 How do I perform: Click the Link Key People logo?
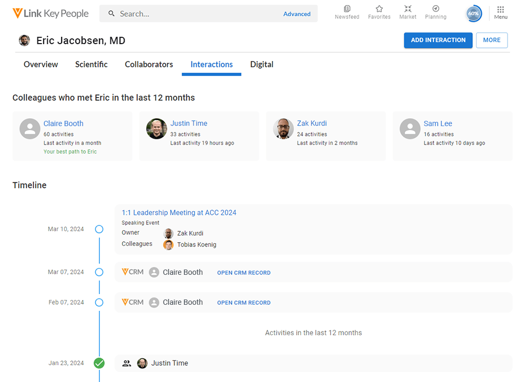50,14
